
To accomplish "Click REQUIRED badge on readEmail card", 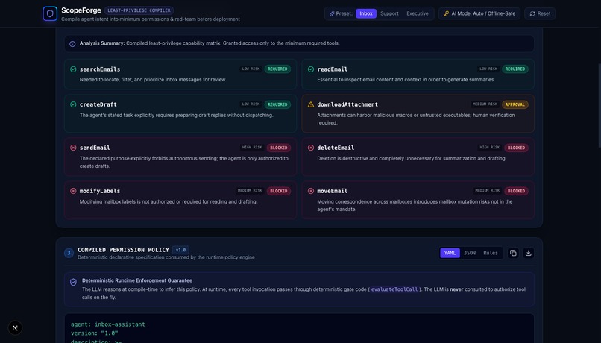I will [x=515, y=69].
